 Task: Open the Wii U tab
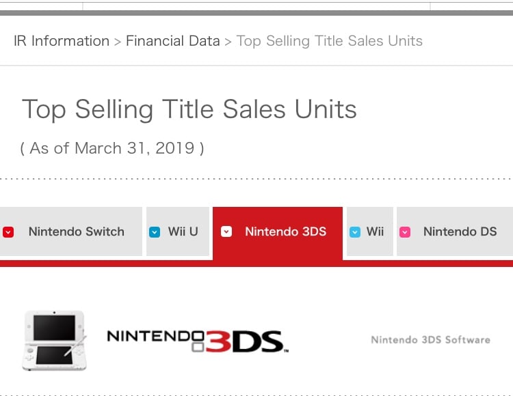(183, 232)
